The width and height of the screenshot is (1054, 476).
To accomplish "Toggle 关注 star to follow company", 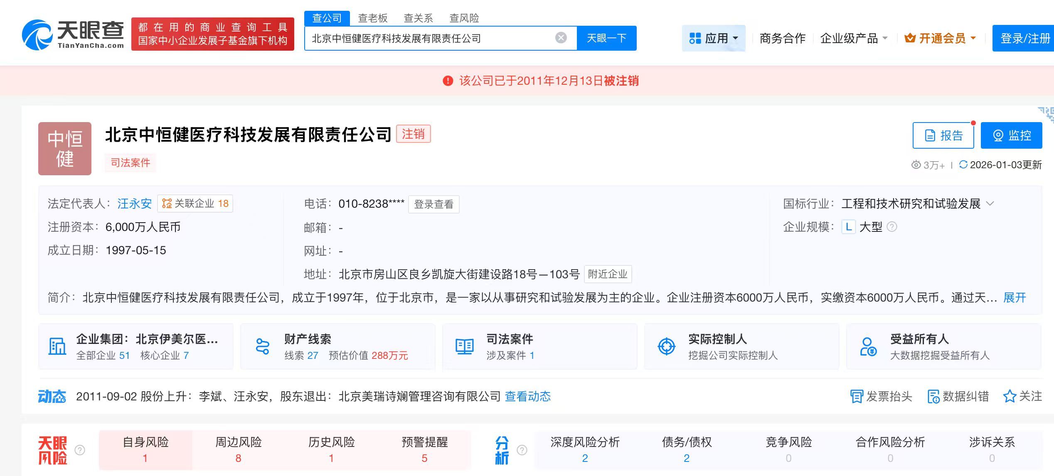I will (1010, 396).
